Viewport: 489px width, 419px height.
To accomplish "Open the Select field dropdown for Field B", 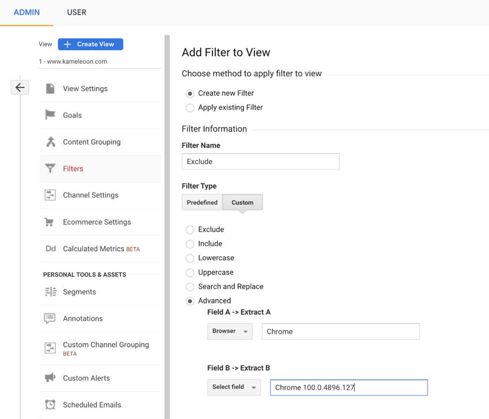I will pos(234,387).
